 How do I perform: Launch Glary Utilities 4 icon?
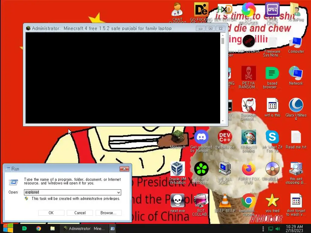click(296, 109)
